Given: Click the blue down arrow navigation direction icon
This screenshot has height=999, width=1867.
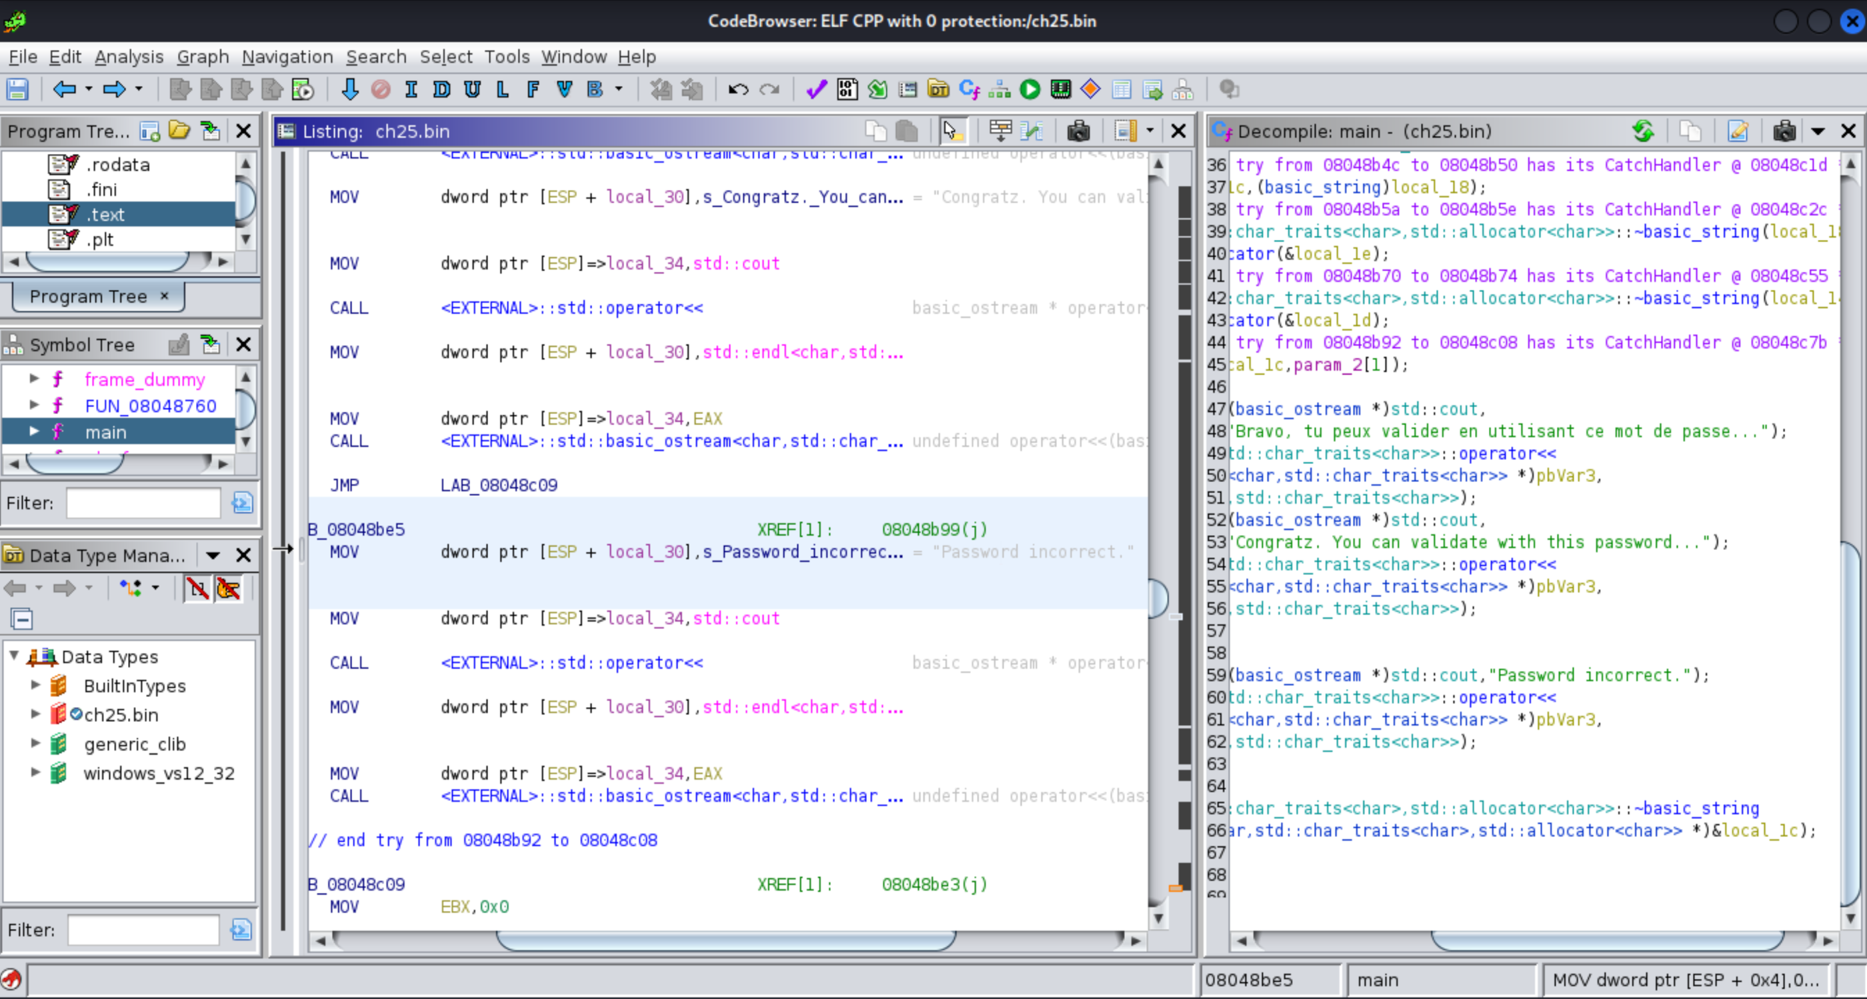Looking at the screenshot, I should (349, 89).
